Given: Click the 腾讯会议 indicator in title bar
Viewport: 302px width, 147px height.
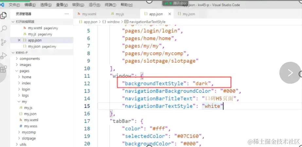Looking at the screenshot, I should [175, 3].
